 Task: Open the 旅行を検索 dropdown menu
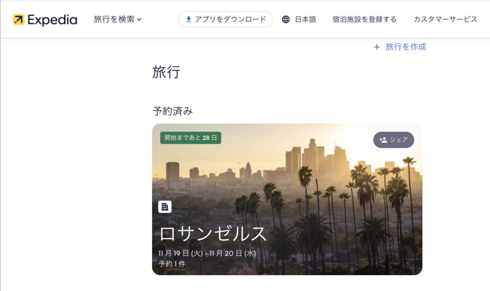coord(118,19)
